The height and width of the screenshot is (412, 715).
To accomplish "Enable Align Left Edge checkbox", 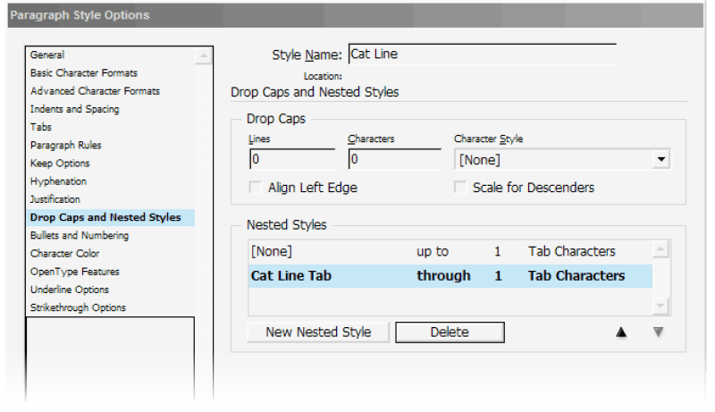I will pos(256,188).
